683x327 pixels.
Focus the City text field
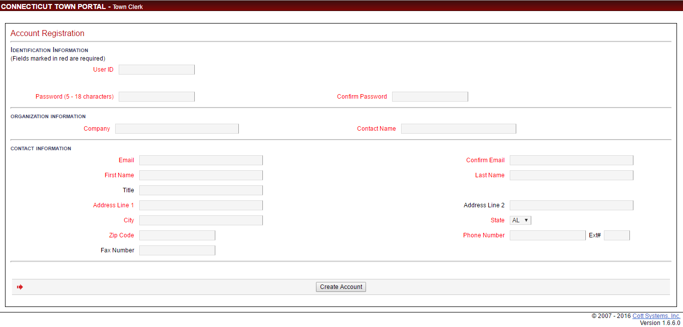coord(201,220)
